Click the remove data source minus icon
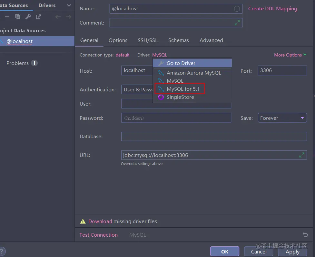Viewport: 315px width, 257px height. point(7,17)
